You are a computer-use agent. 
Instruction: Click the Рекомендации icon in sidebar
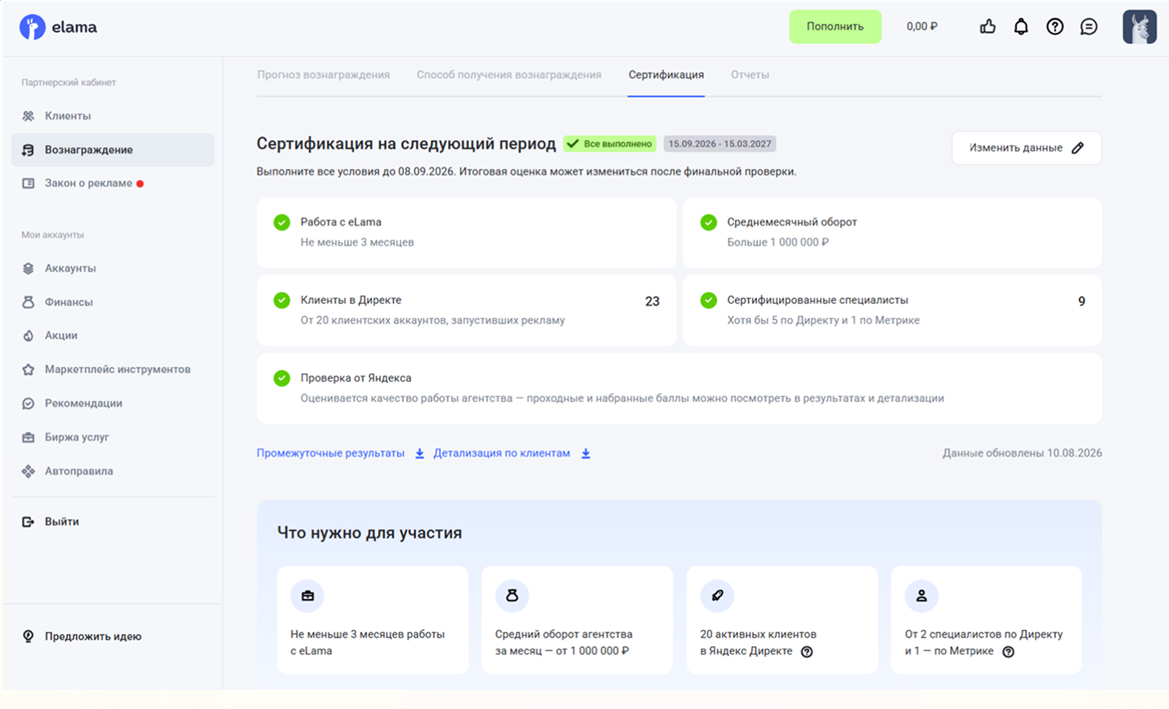point(28,404)
